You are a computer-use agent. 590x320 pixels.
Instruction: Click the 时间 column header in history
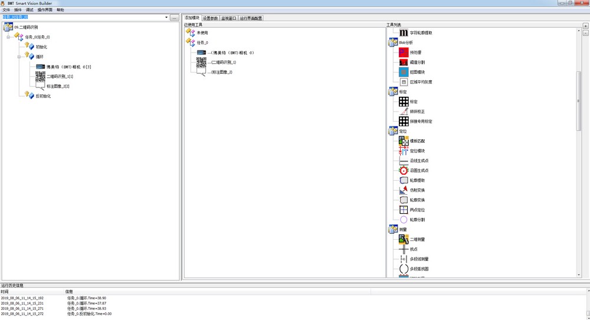click(32, 292)
